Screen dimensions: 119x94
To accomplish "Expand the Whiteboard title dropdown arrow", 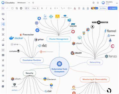I will 29,3.
